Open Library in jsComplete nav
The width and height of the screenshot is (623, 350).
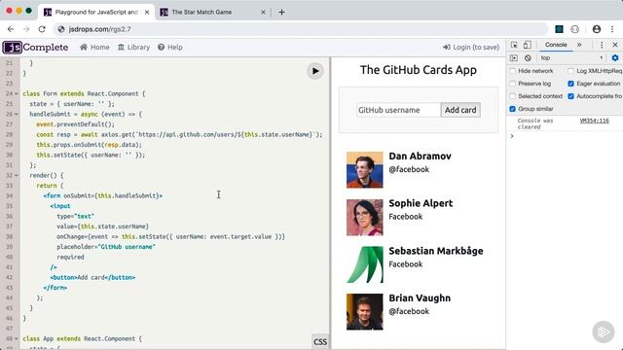[134, 48]
